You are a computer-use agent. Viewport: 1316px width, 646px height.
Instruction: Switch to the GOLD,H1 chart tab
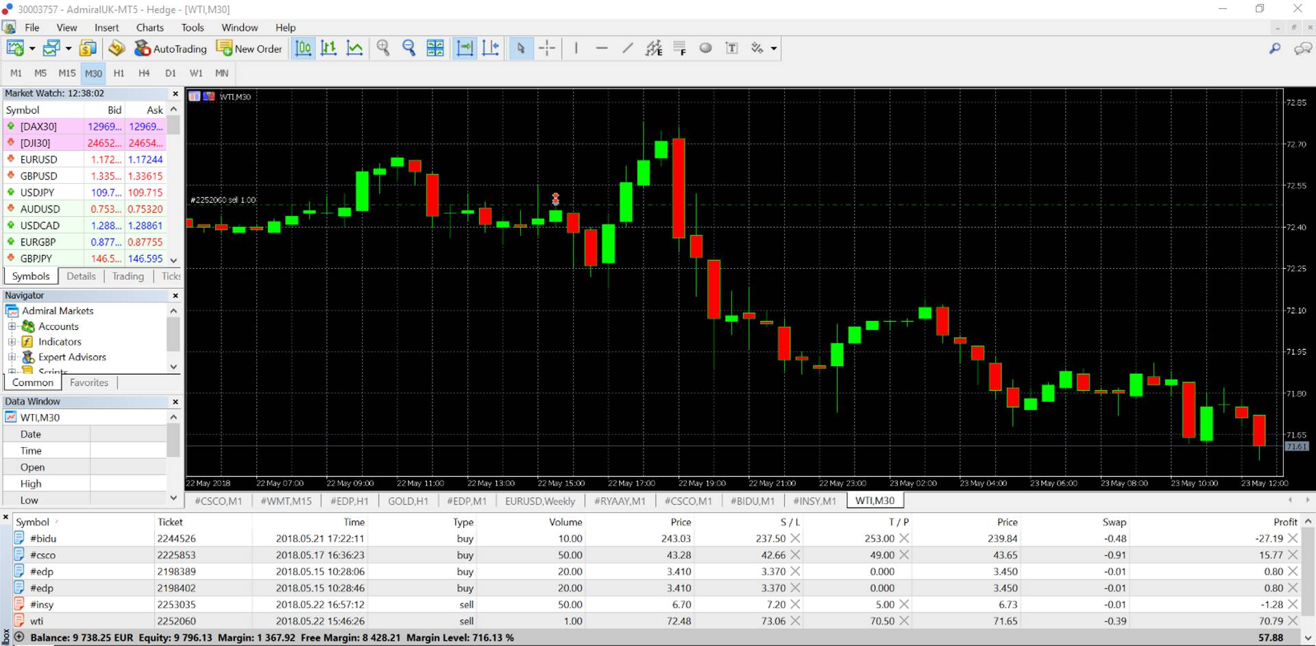click(x=408, y=501)
